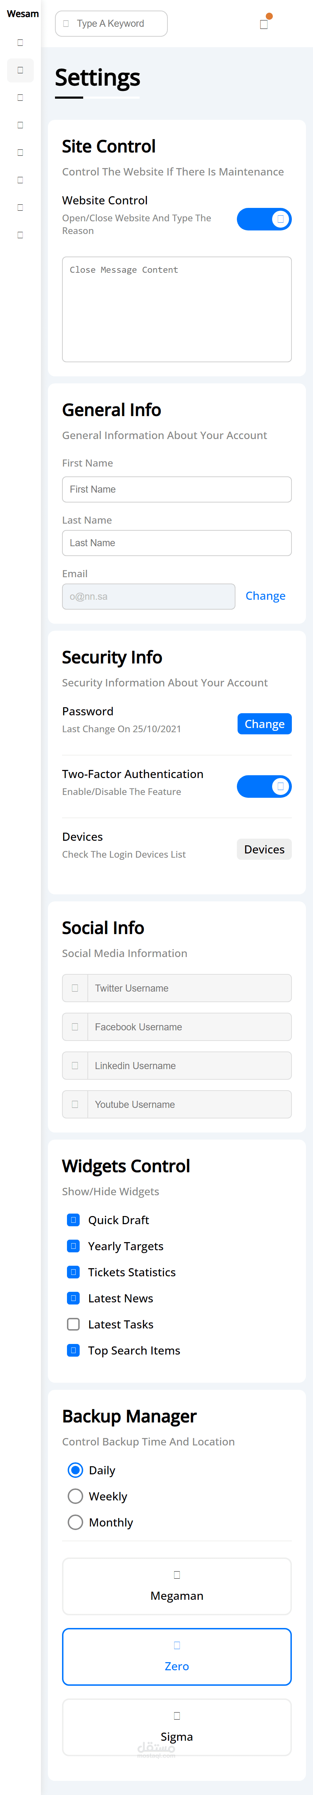
Task: Open the notifications bell icon
Action: tap(264, 24)
